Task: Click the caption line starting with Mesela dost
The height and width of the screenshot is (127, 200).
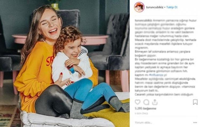Action: [165, 40]
